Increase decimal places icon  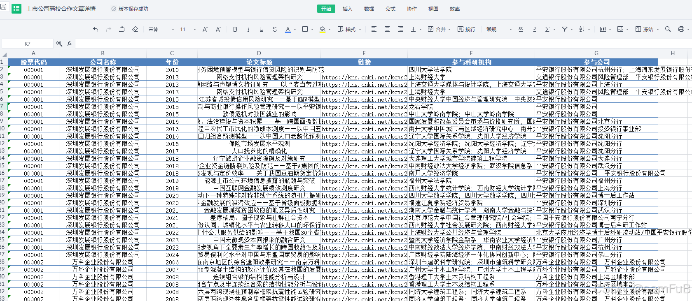(x=521, y=29)
